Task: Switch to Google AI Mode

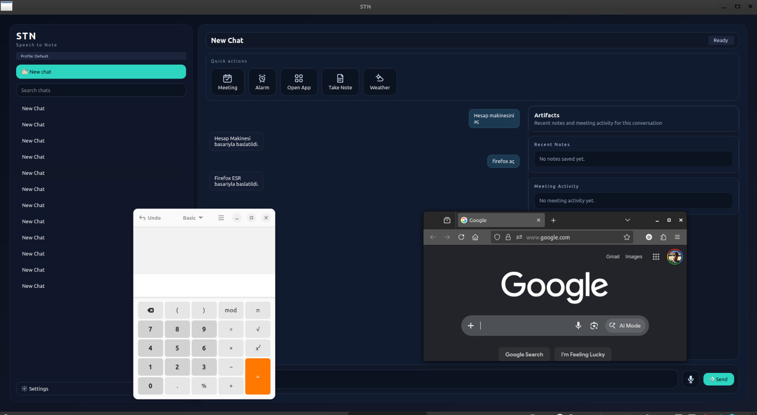Action: [625, 326]
